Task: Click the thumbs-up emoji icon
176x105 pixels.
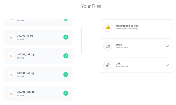Action: pyautogui.click(x=108, y=27)
